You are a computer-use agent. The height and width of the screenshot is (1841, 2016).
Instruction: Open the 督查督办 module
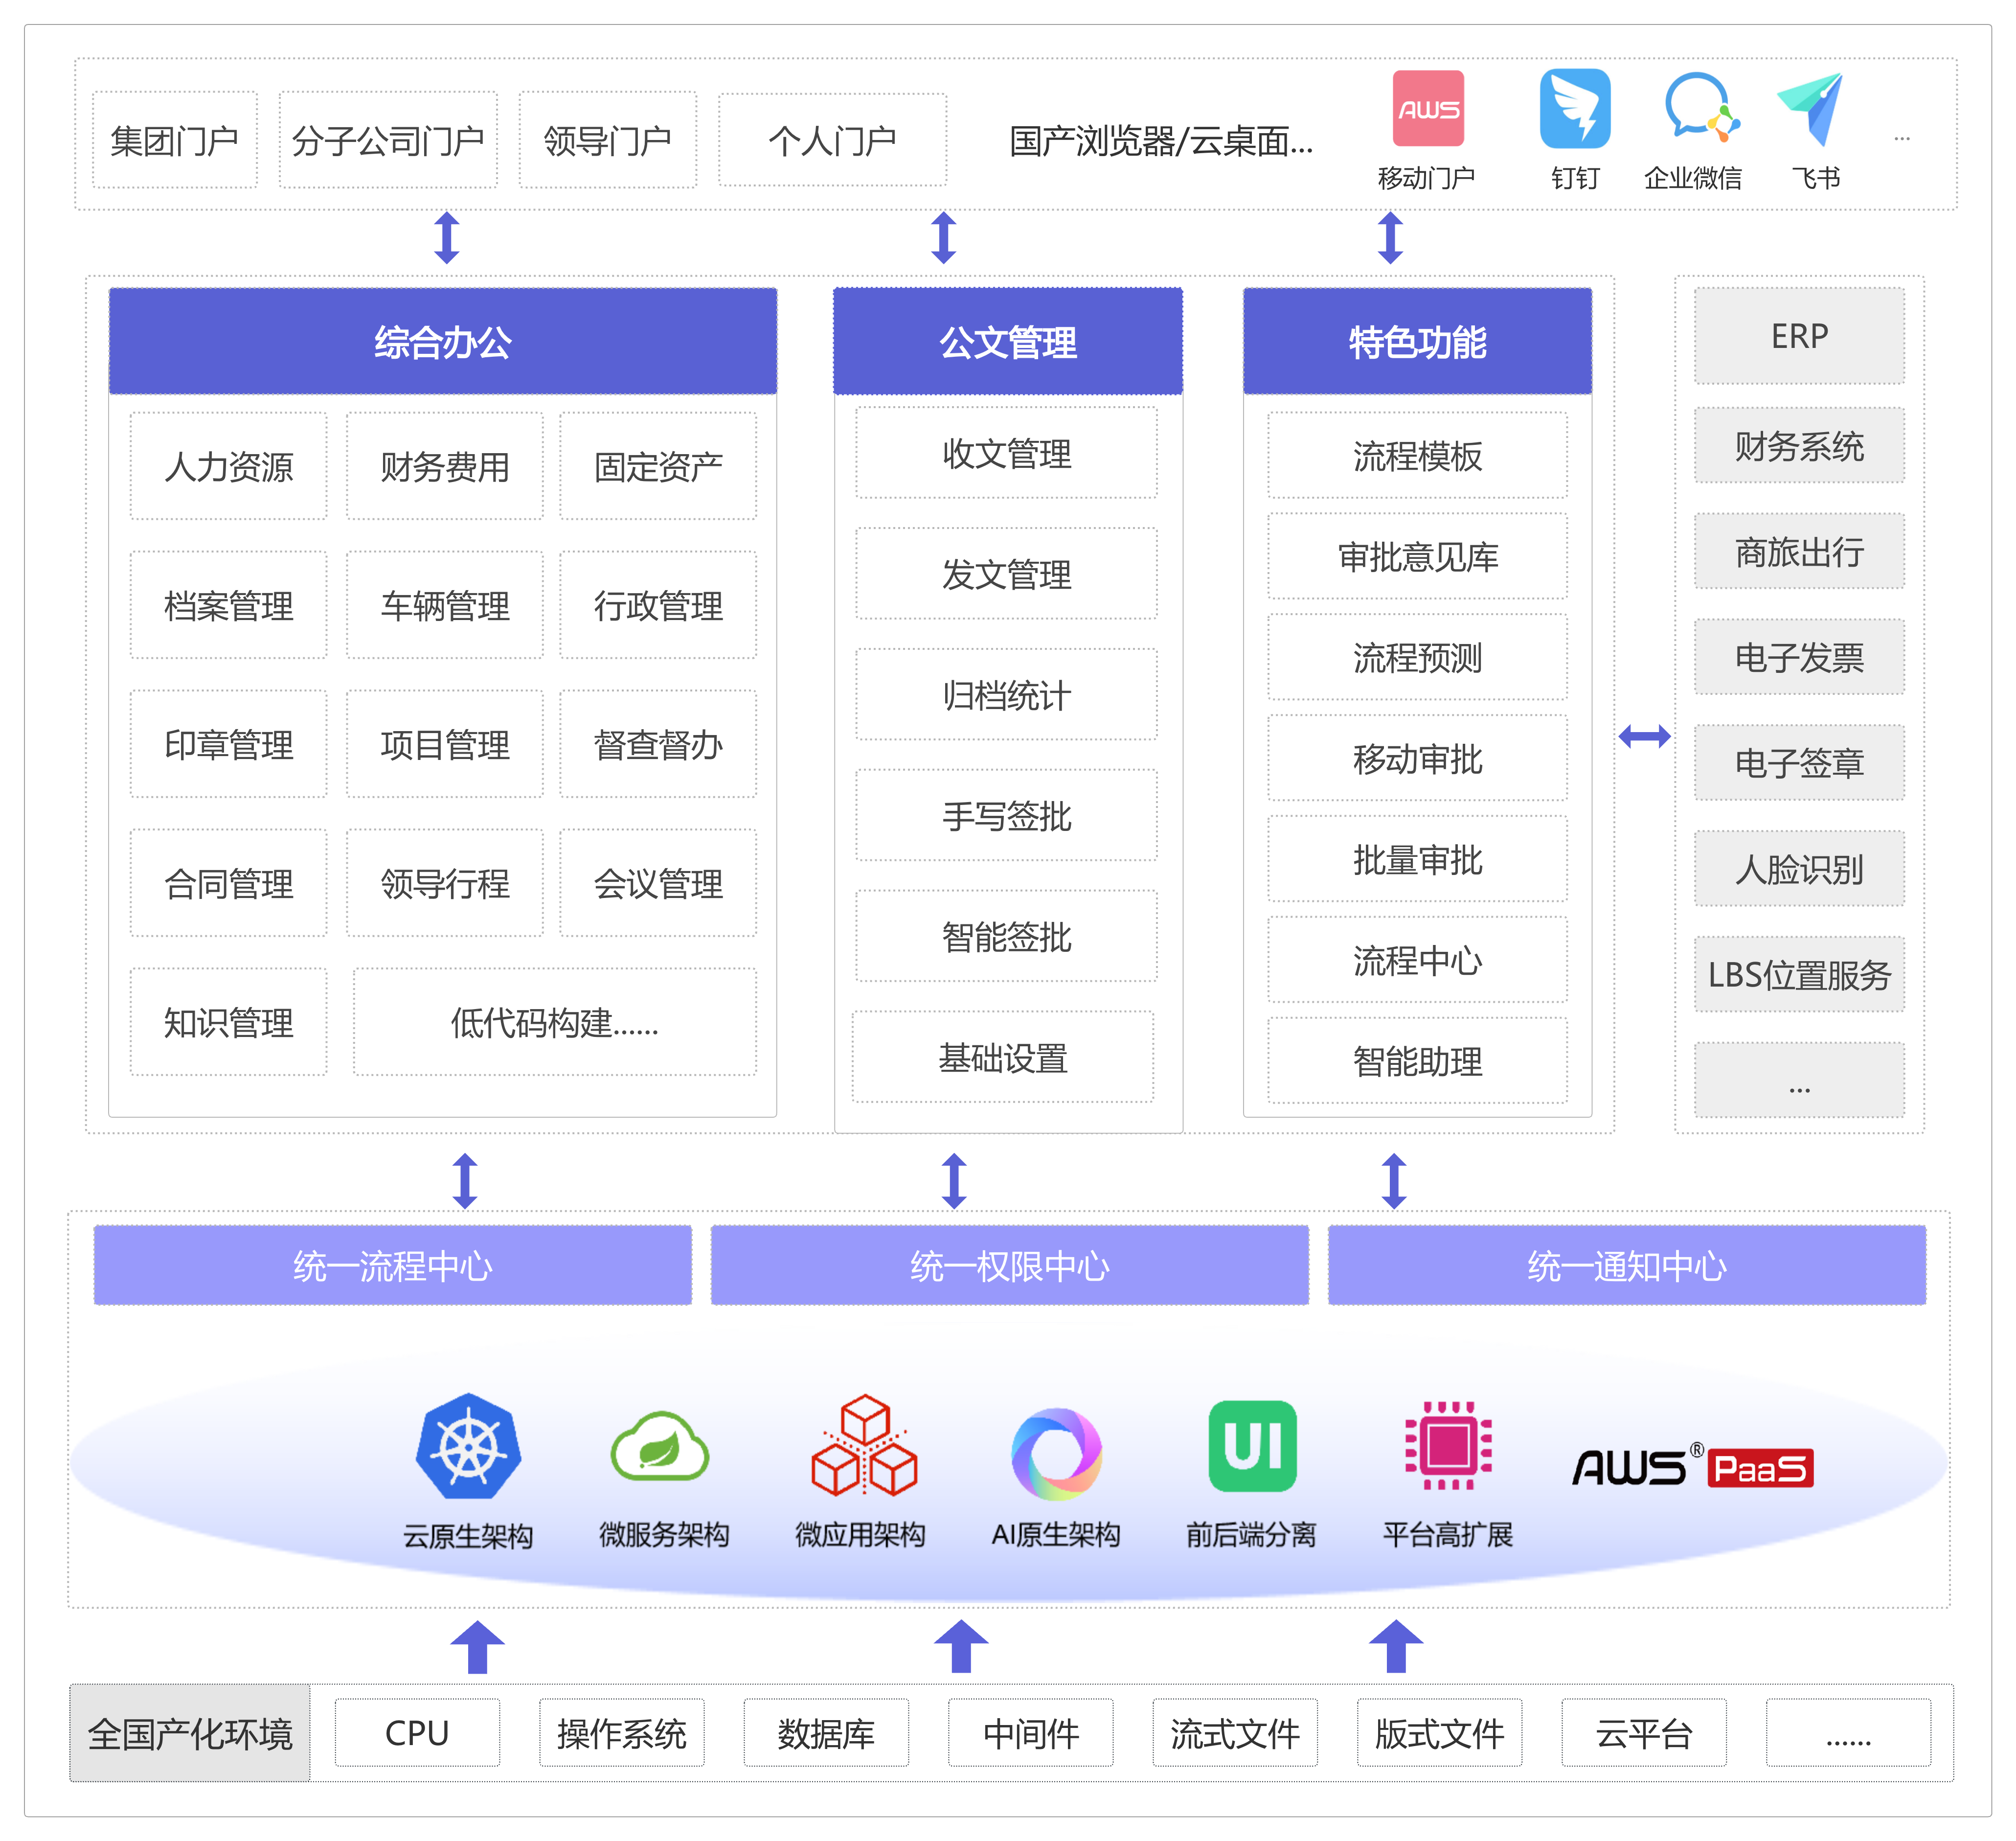click(658, 744)
